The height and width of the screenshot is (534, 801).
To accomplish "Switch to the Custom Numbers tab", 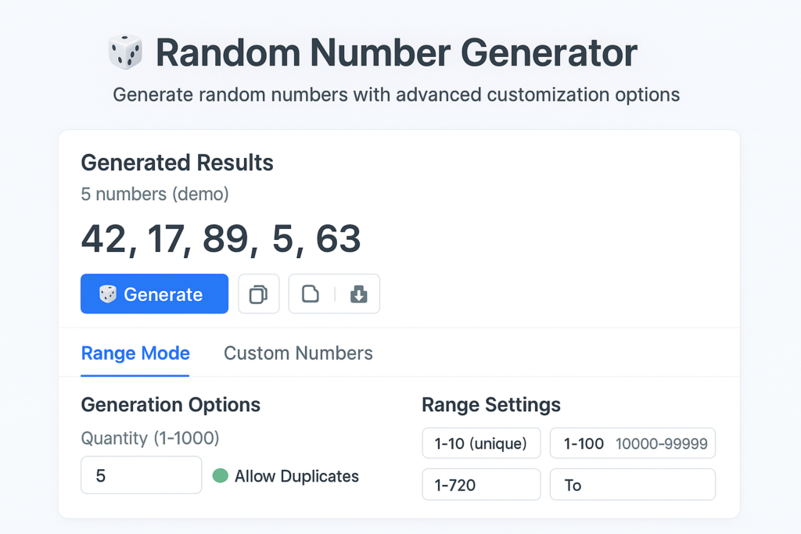I will pyautogui.click(x=298, y=353).
